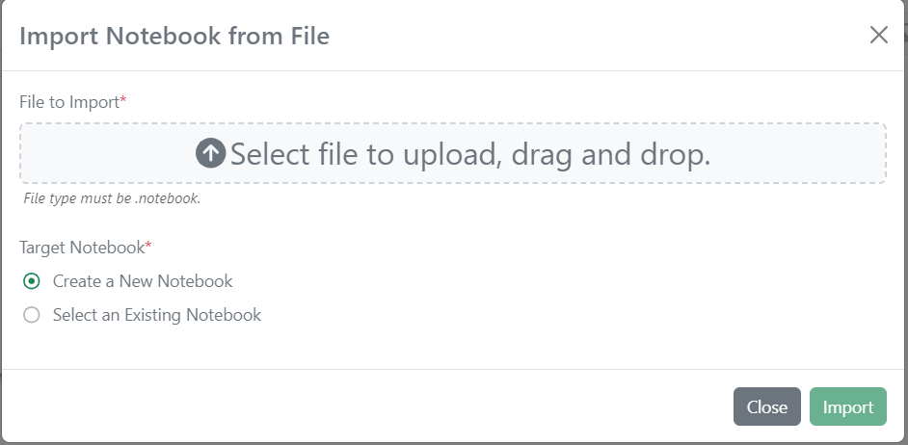908x445 pixels.
Task: Click the "File type must be .notebook" hint
Action: pyautogui.click(x=111, y=199)
